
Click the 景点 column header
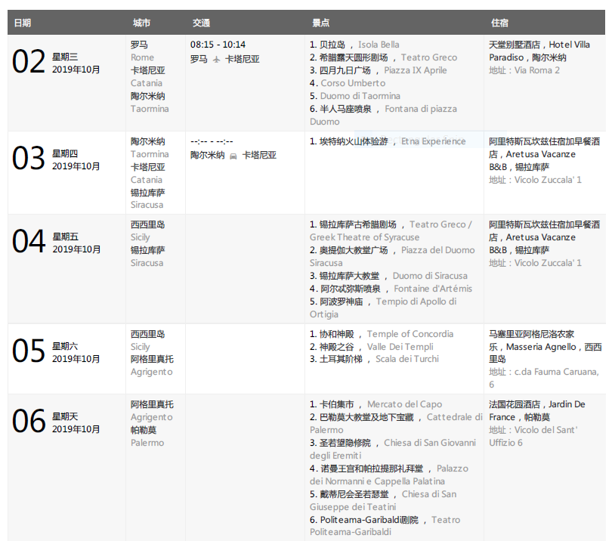[320, 23]
